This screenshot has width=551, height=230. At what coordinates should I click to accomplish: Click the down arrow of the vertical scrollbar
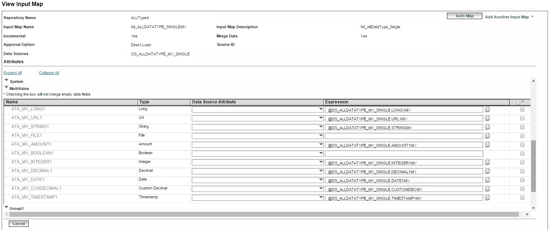tap(534, 208)
